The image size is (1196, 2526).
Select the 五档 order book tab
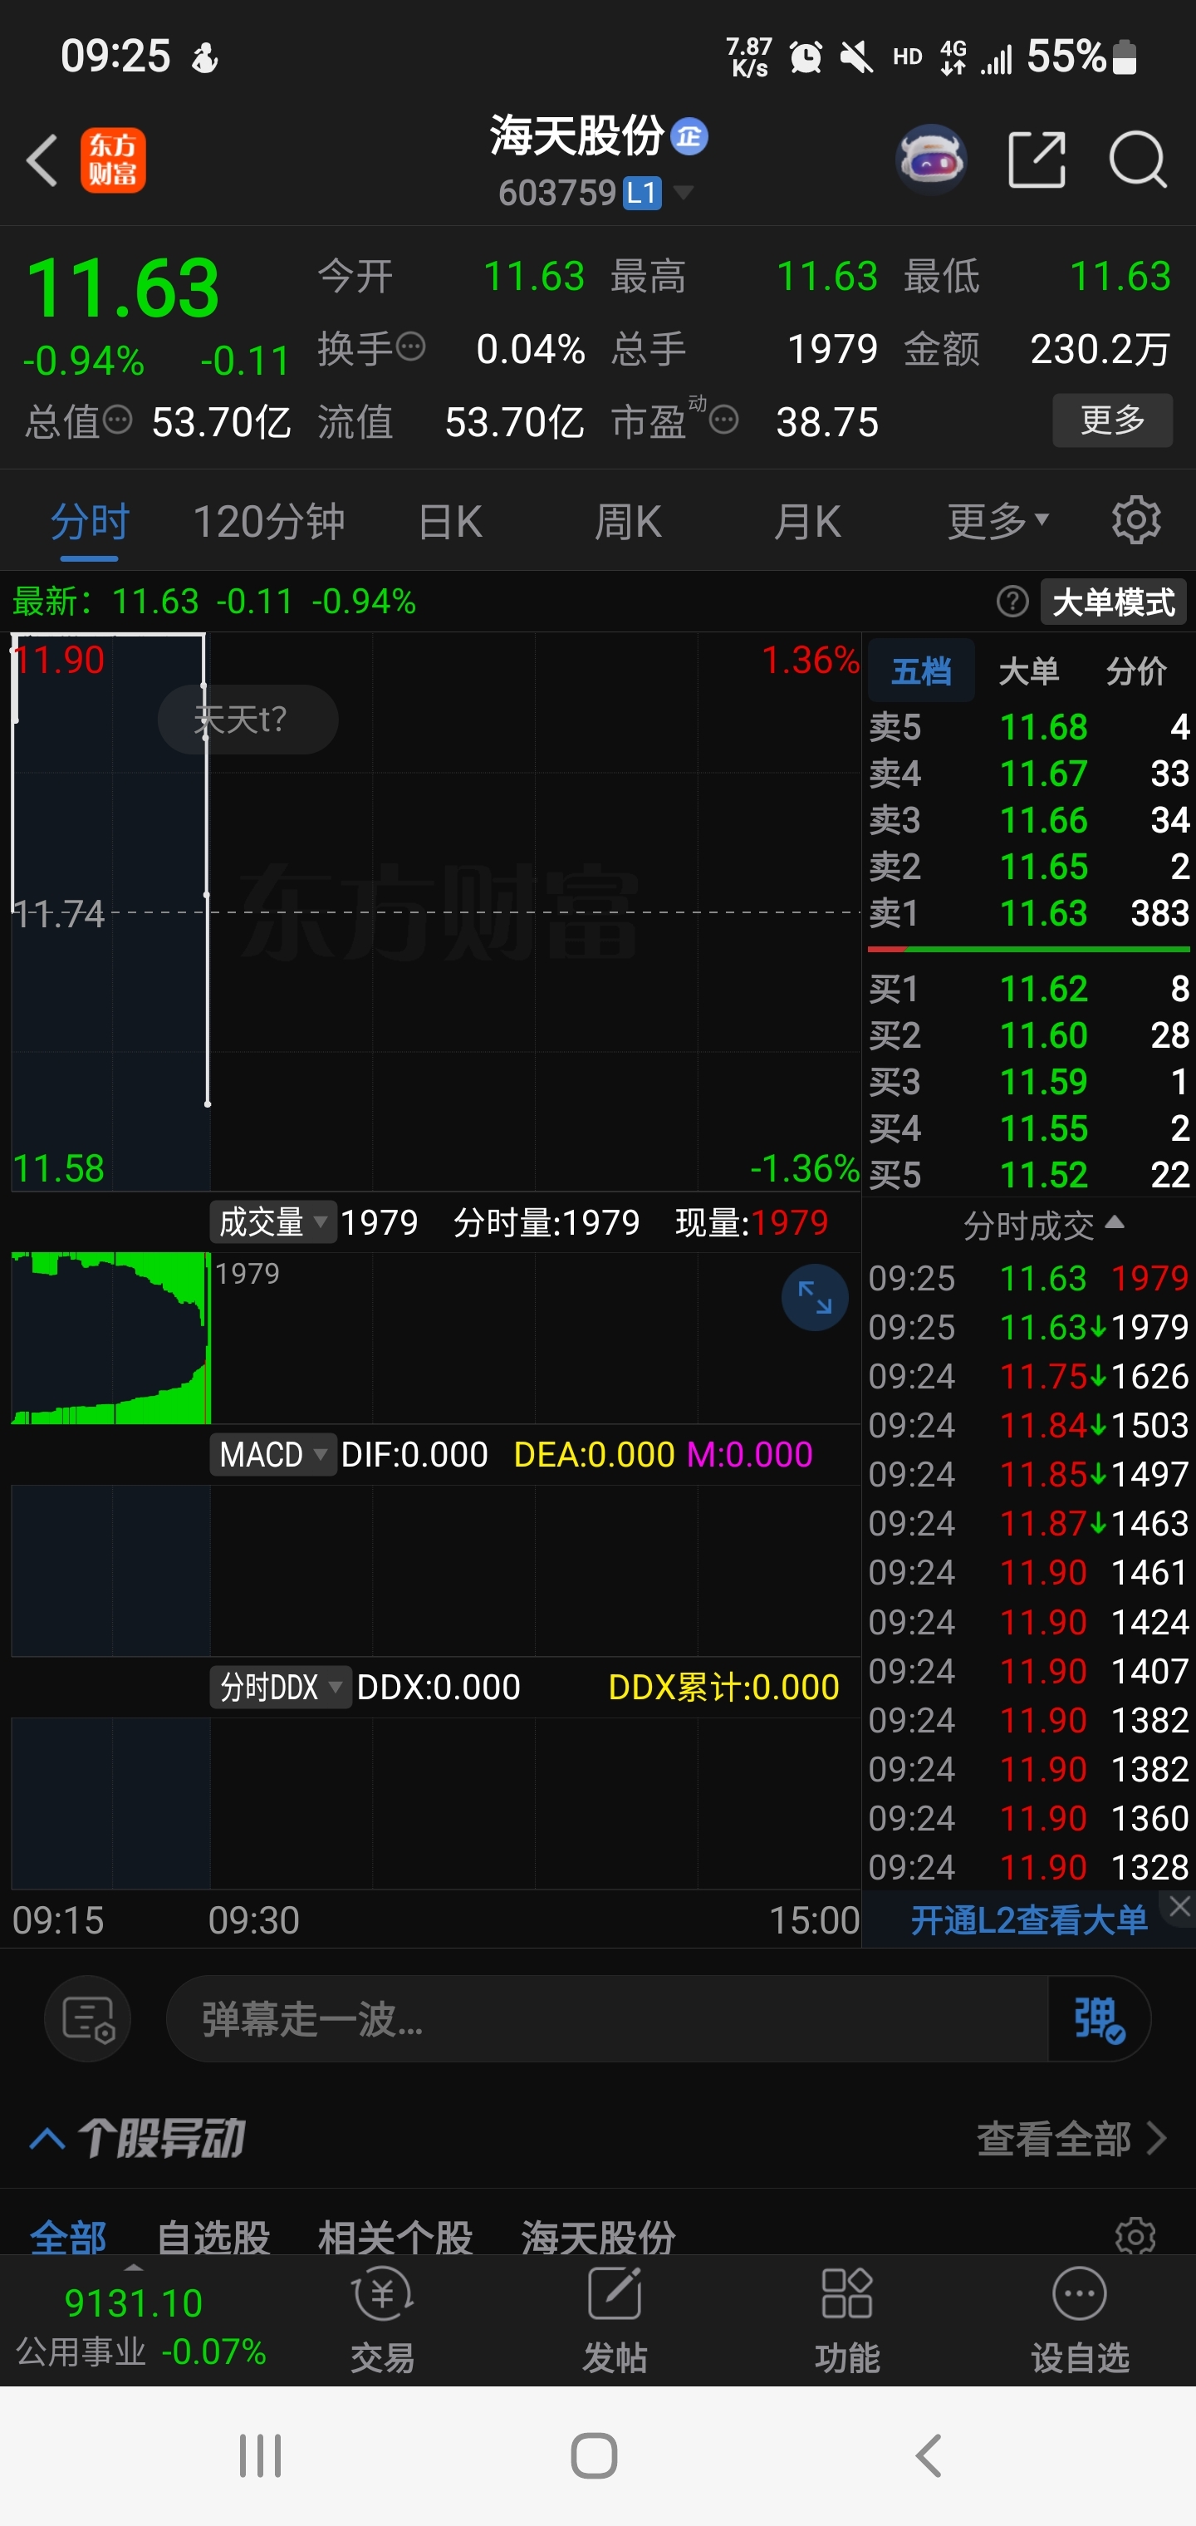(920, 671)
